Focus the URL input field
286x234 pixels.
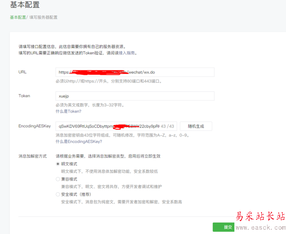tap(135, 72)
